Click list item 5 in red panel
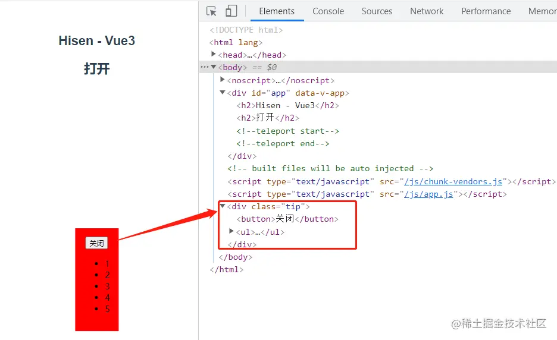Image resolution: width=557 pixels, height=340 pixels. tap(107, 308)
